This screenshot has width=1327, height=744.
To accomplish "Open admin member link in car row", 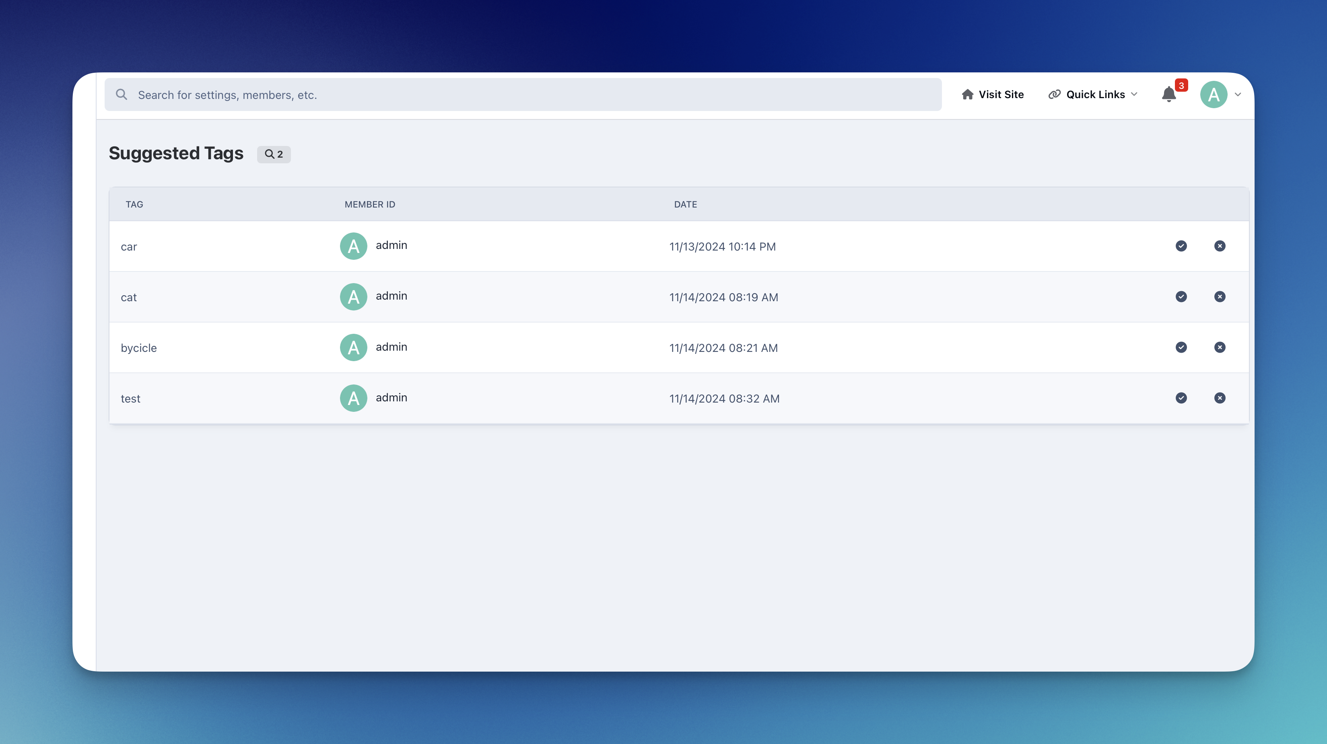I will (x=392, y=245).
